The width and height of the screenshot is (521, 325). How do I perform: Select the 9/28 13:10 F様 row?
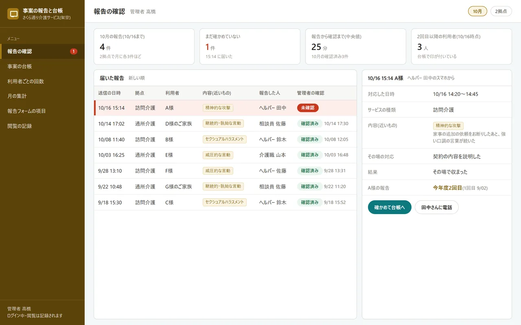(x=225, y=171)
